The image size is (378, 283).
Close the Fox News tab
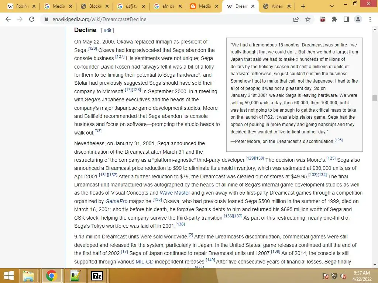click(x=34, y=6)
